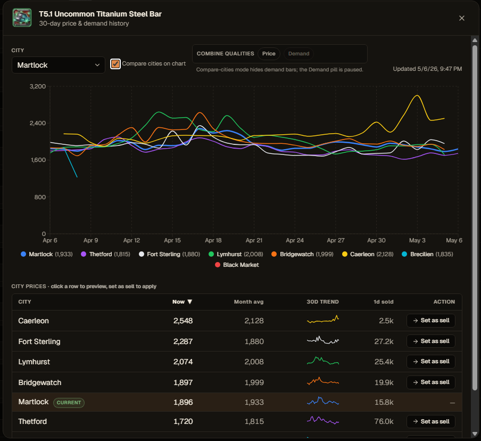Image resolution: width=481 pixels, height=441 pixels.
Task: Click Fort Sterling's white trend sparkline
Action: [323, 340]
